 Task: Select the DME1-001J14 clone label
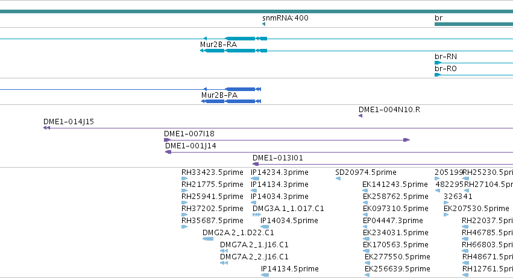190,146
